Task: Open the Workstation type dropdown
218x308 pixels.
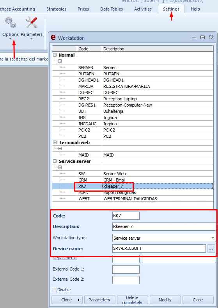Action: (213, 238)
